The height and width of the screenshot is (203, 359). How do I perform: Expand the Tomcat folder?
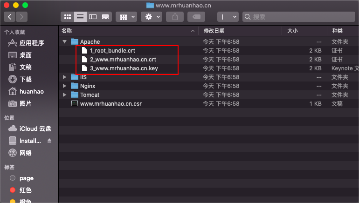pos(64,95)
